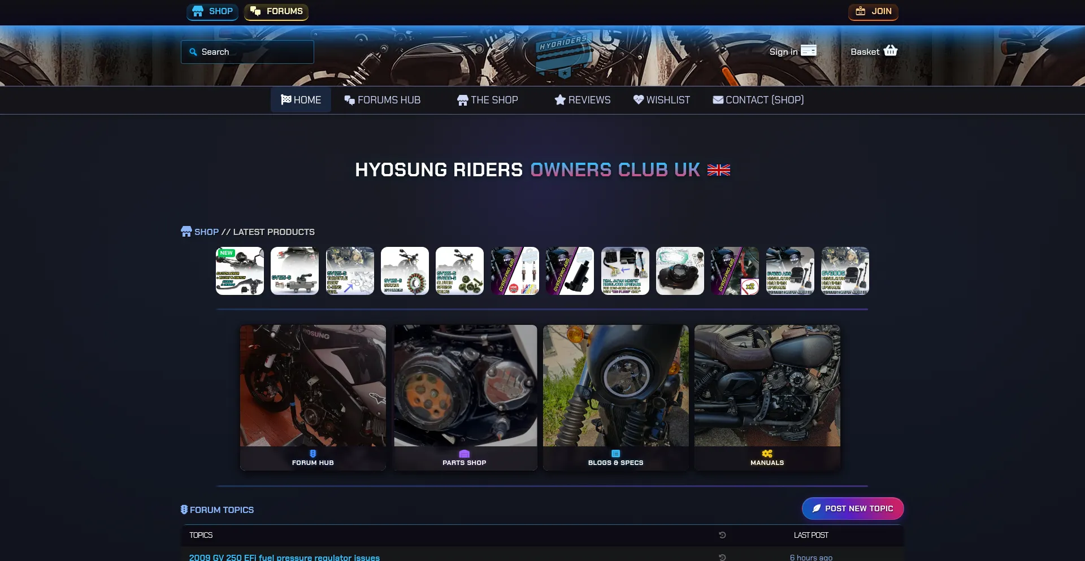Click the Parts Shop card icon
The height and width of the screenshot is (561, 1085).
pyautogui.click(x=465, y=454)
